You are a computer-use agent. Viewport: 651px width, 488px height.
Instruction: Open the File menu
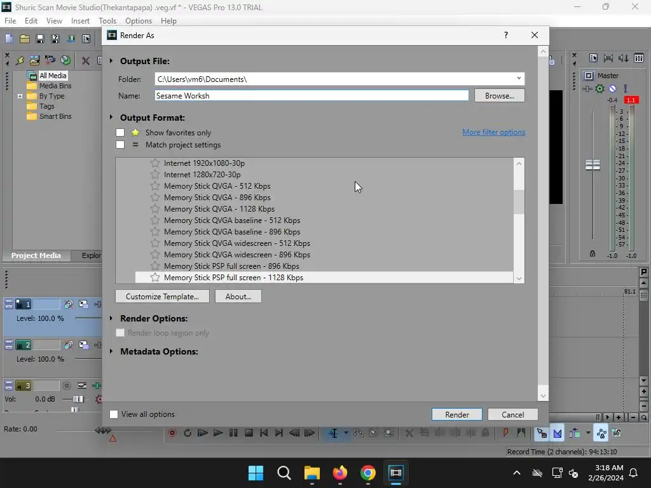pos(10,21)
